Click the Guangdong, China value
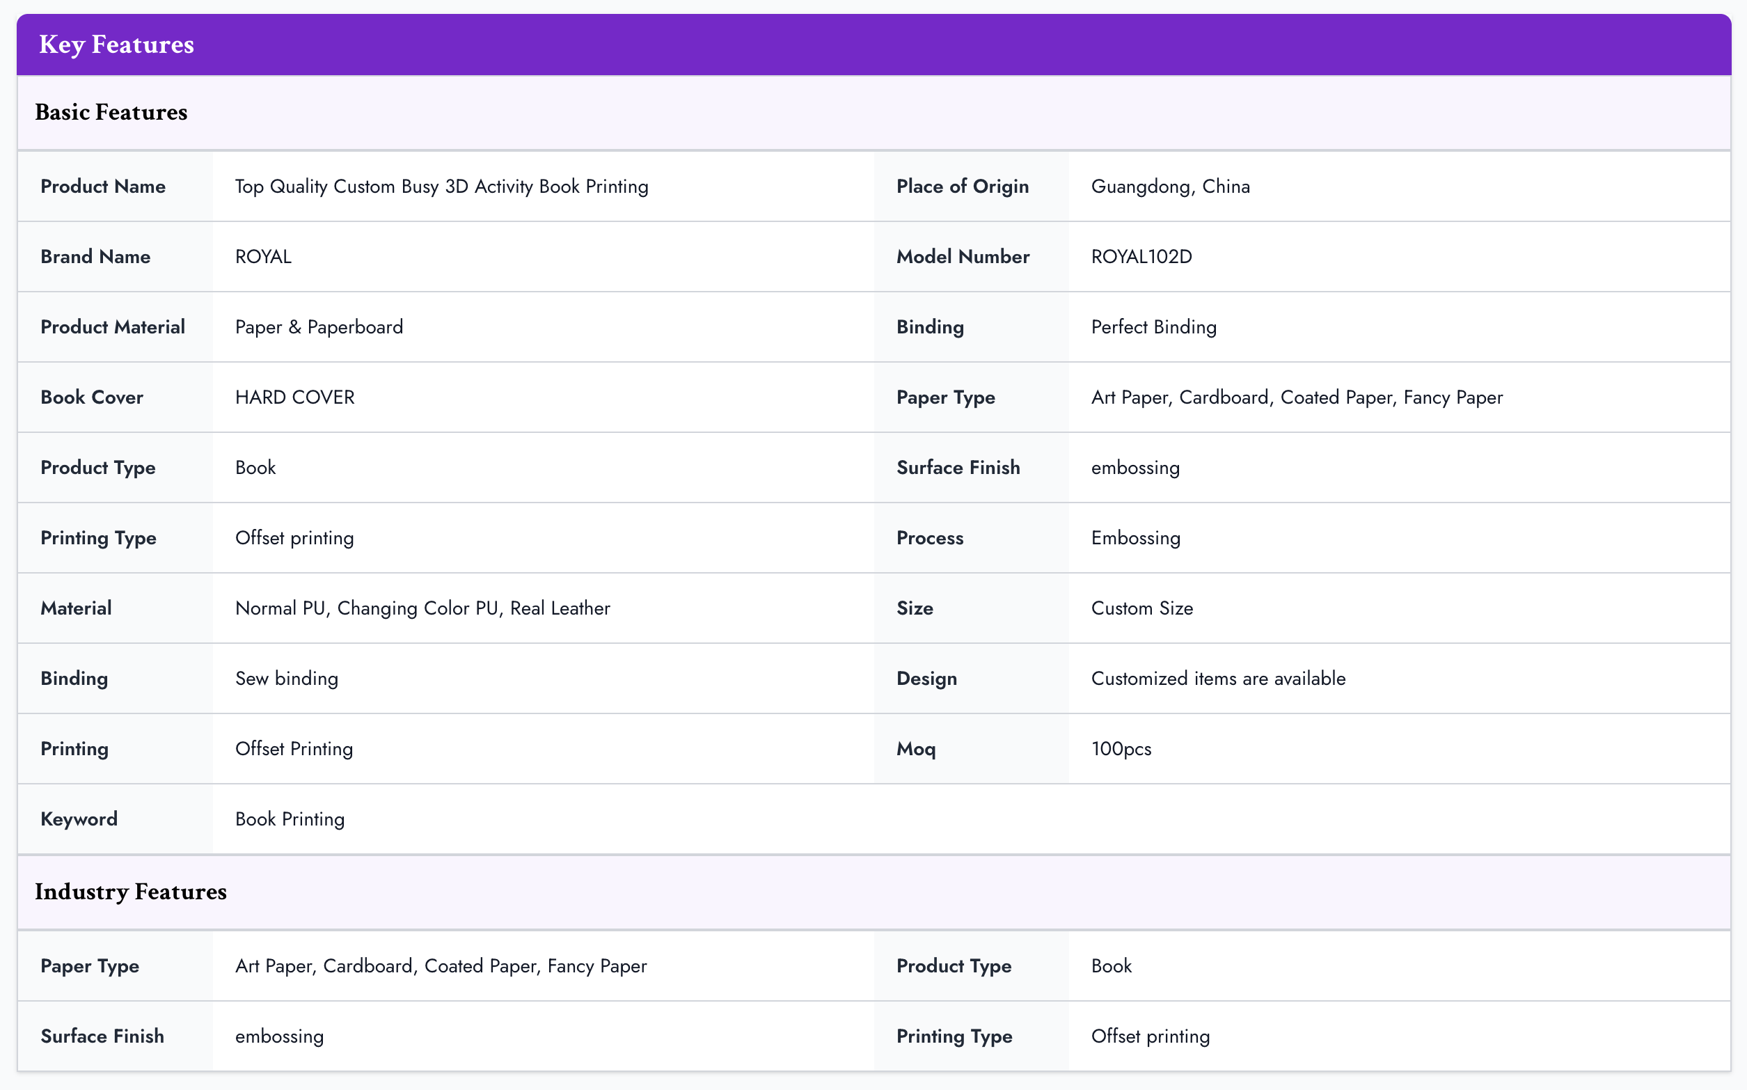The width and height of the screenshot is (1747, 1090). tap(1170, 187)
